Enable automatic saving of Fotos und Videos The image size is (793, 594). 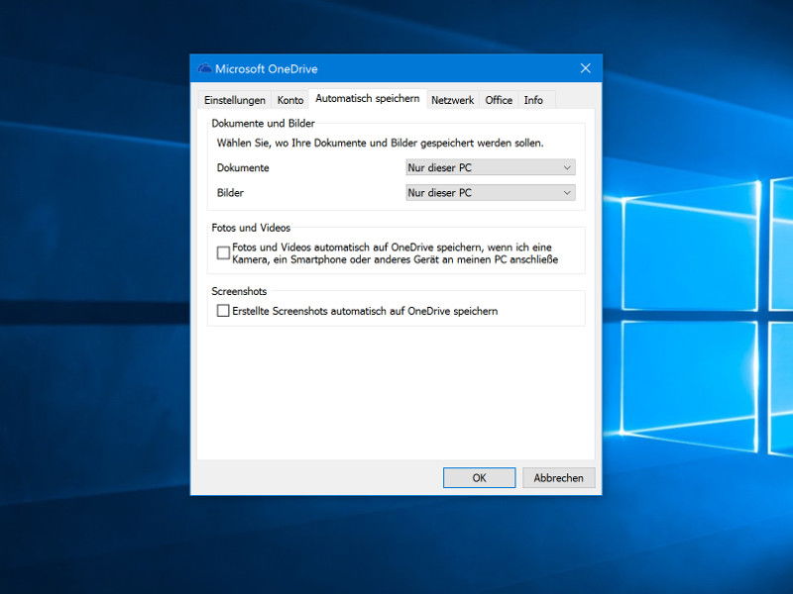[x=223, y=253]
